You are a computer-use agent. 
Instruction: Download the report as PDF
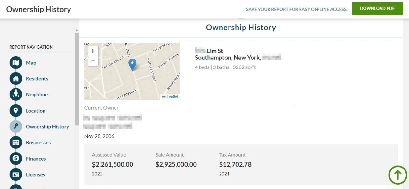coord(377,9)
